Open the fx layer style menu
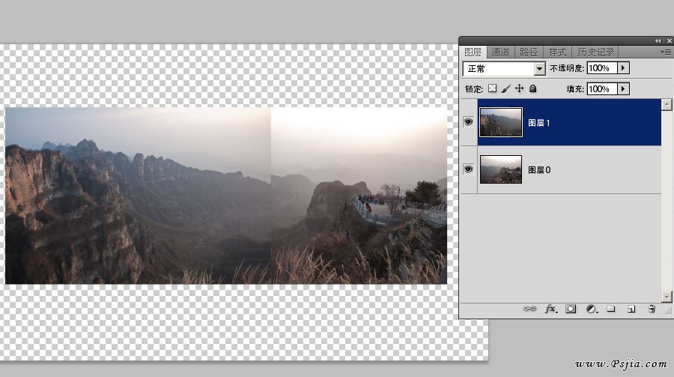Image resolution: width=674 pixels, height=377 pixels. tap(550, 309)
